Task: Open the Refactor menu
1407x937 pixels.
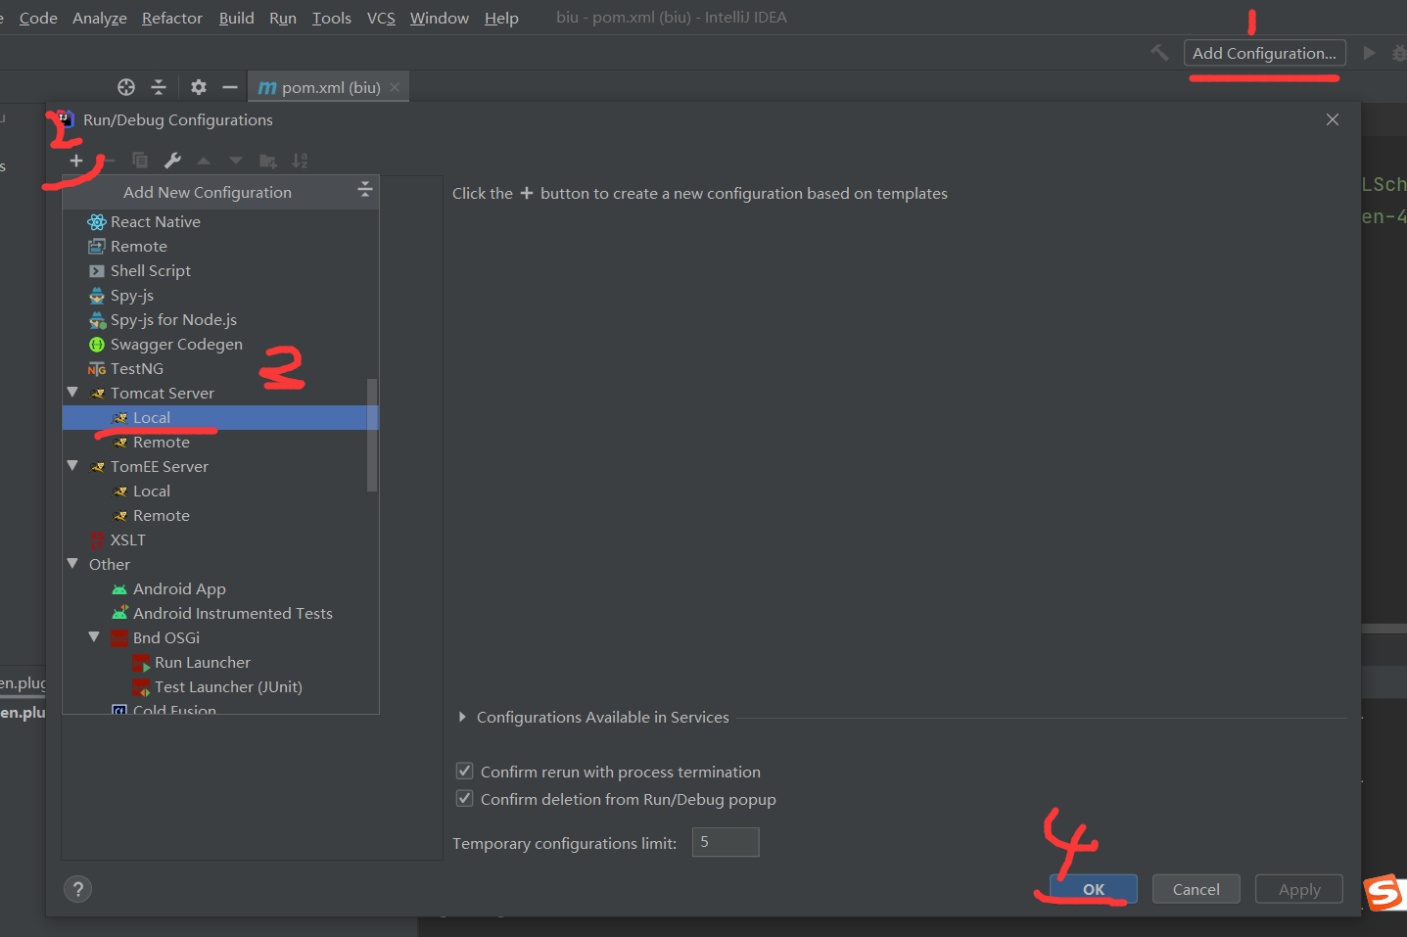Action: [172, 18]
